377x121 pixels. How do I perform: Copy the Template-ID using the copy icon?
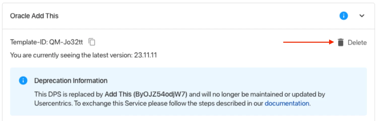click(92, 42)
